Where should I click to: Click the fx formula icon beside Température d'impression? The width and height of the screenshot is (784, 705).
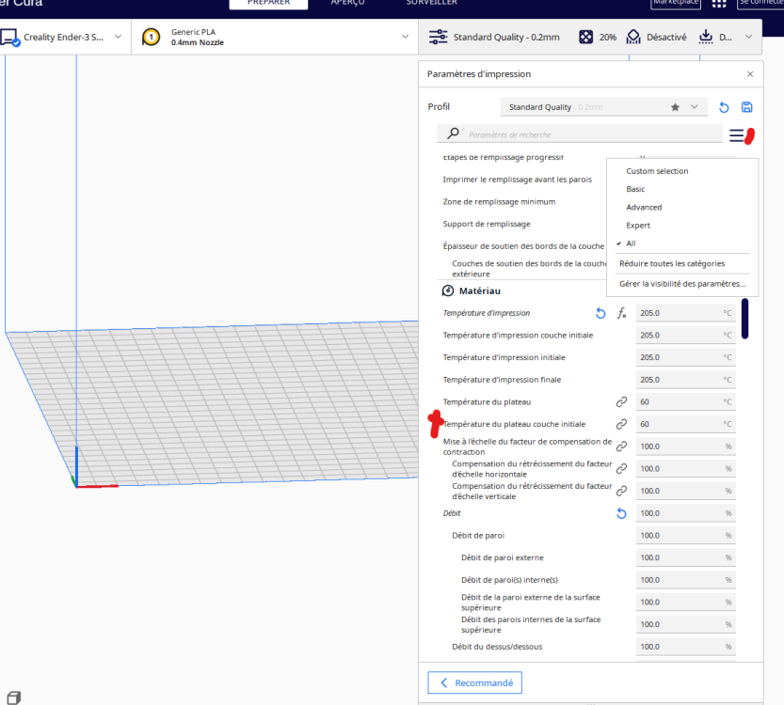coord(621,313)
